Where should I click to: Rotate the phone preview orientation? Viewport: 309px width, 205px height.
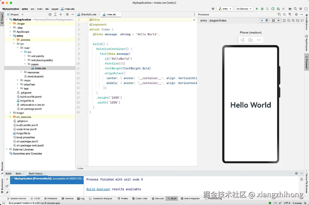(251, 40)
